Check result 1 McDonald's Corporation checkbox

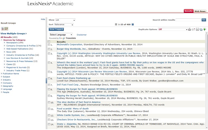49,45
